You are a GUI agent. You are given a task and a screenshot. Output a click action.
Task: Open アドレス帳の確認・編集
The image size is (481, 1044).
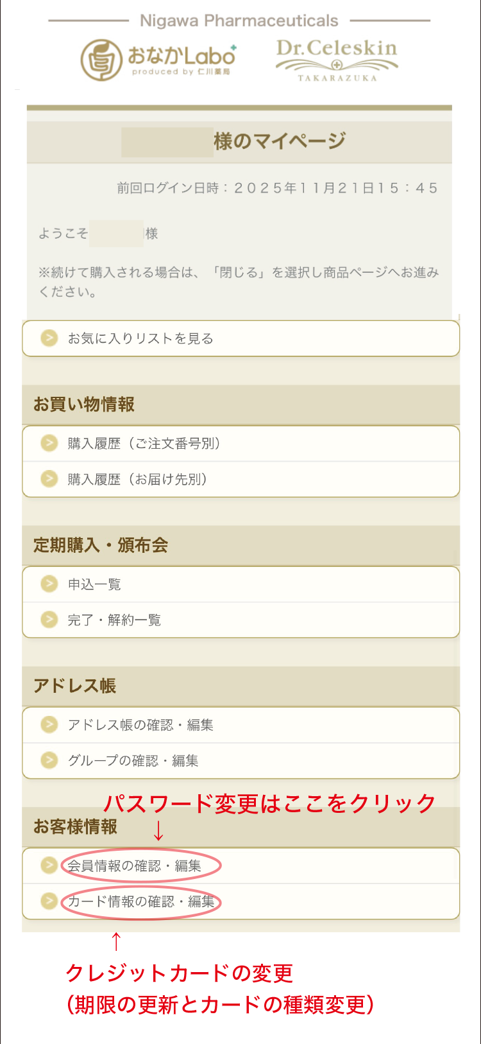(140, 725)
